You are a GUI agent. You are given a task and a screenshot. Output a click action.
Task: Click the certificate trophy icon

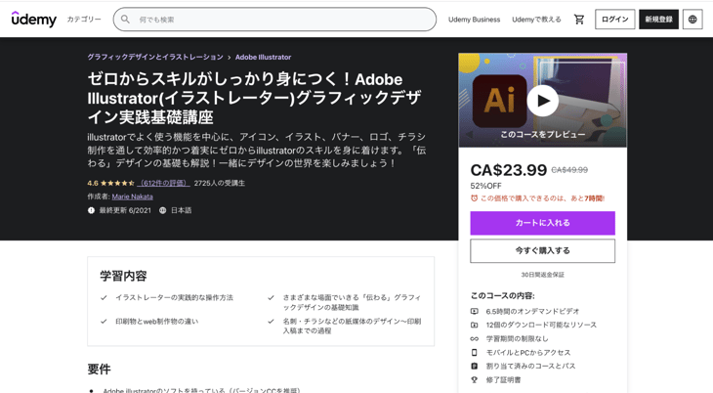click(475, 380)
